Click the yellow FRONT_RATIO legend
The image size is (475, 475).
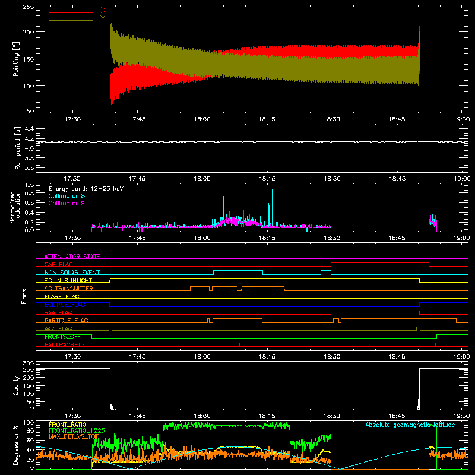point(68,425)
